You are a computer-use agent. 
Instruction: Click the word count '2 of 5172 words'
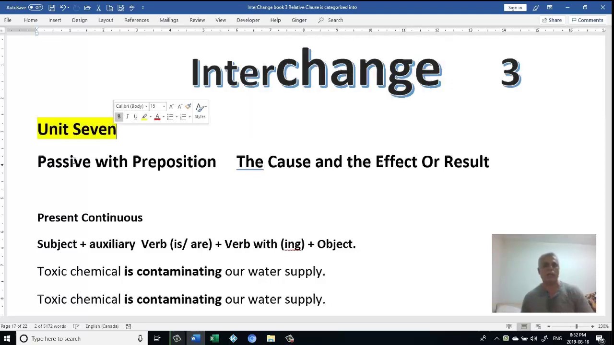point(50,326)
